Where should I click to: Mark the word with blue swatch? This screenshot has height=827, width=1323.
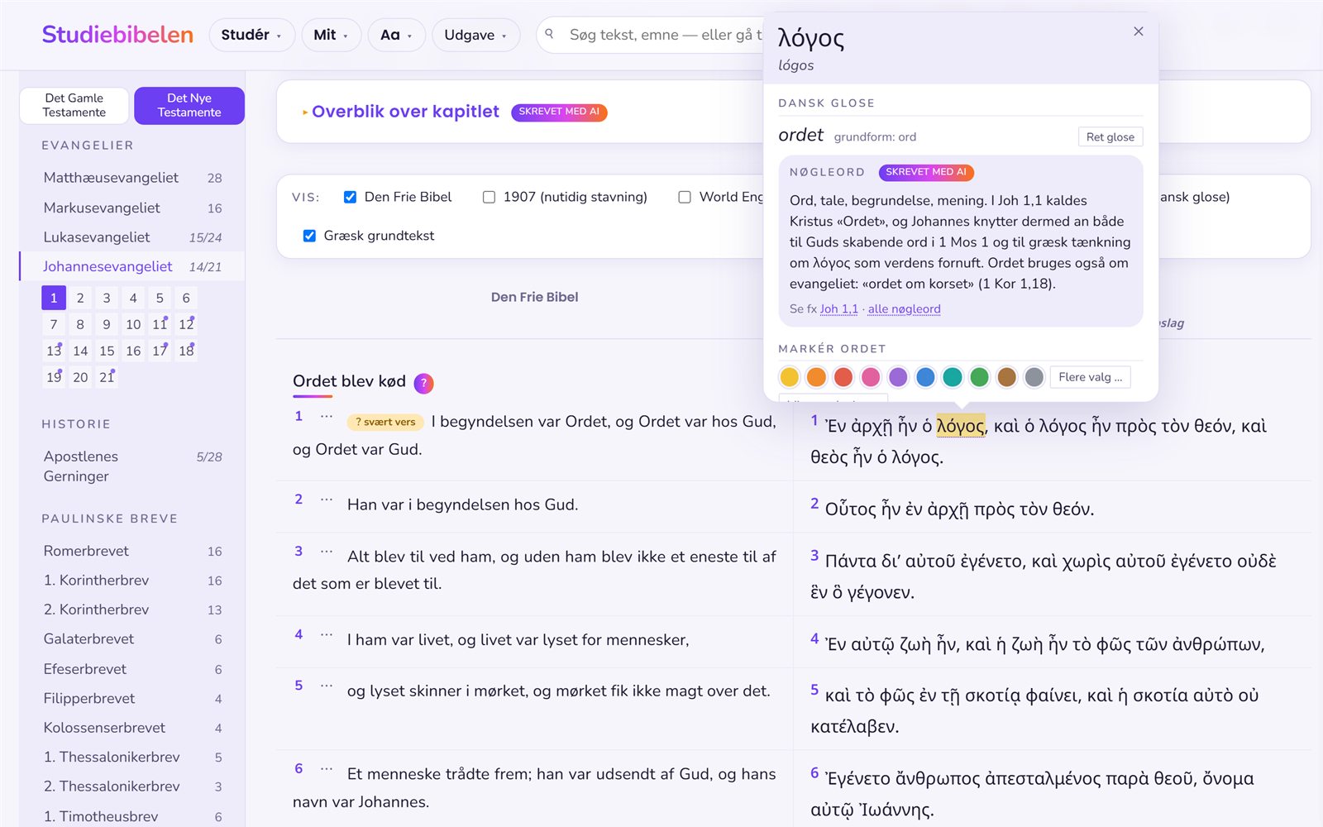pyautogui.click(x=925, y=377)
